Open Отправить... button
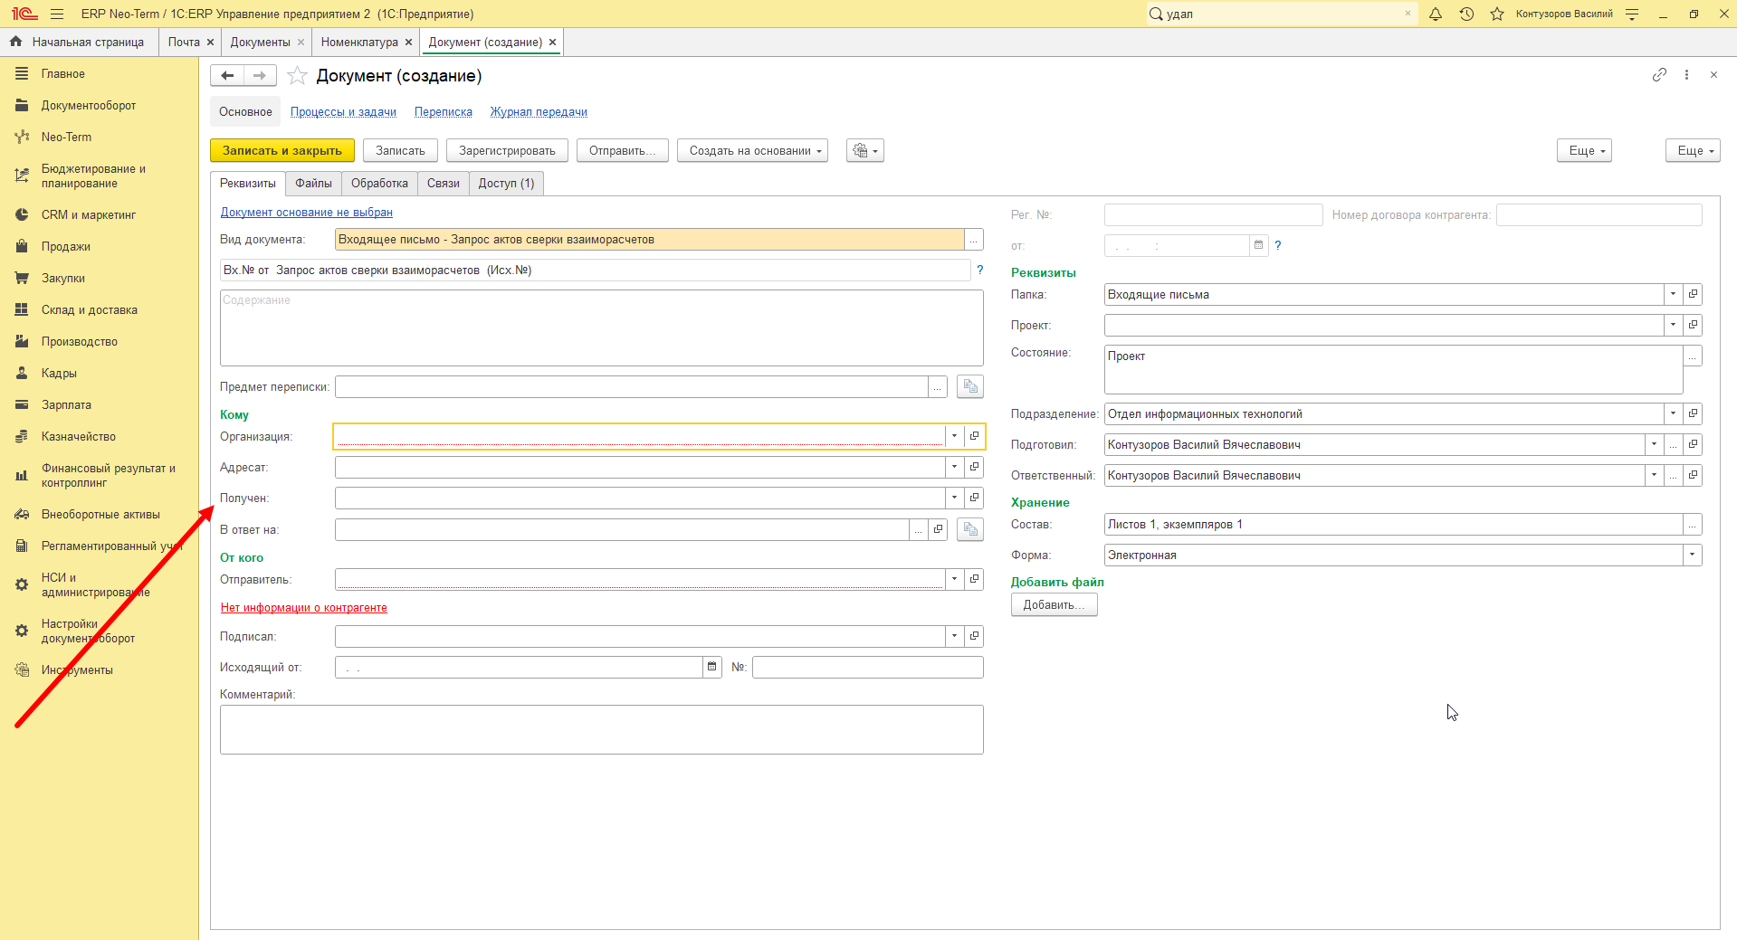The width and height of the screenshot is (1737, 940). click(x=623, y=150)
